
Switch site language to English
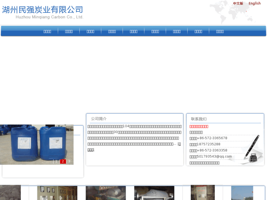click(x=255, y=3)
